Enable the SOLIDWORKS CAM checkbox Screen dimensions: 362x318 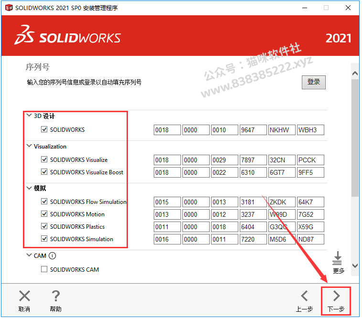coord(44,269)
